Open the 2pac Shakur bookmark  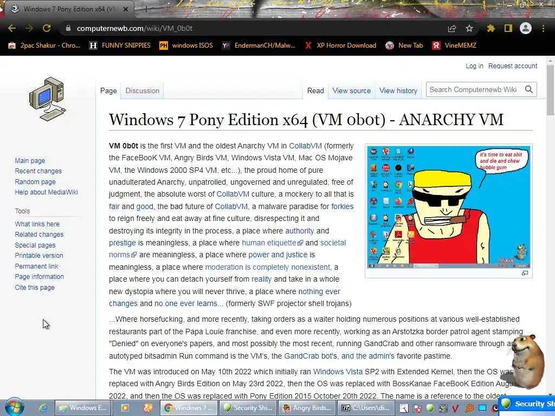pyautogui.click(x=44, y=45)
